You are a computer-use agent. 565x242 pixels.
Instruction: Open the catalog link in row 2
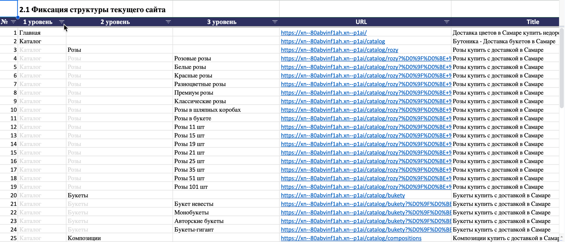tap(333, 41)
